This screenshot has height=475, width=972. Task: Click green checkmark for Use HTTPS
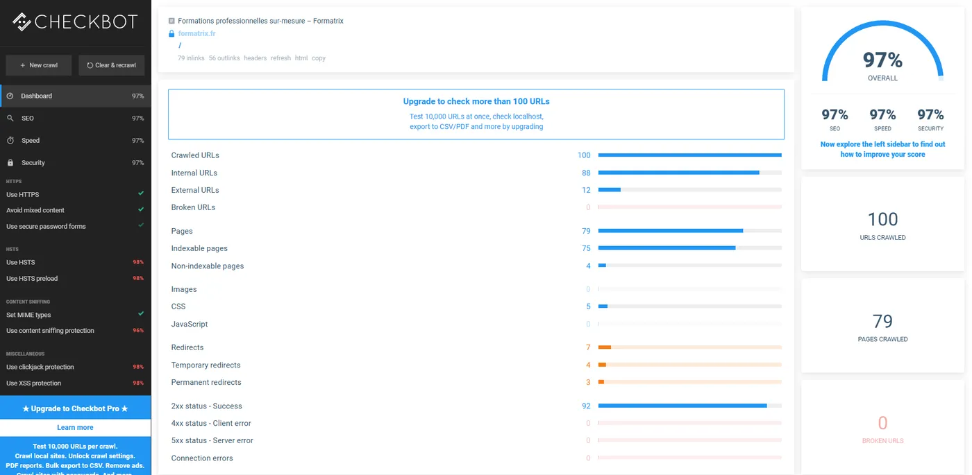pos(141,194)
